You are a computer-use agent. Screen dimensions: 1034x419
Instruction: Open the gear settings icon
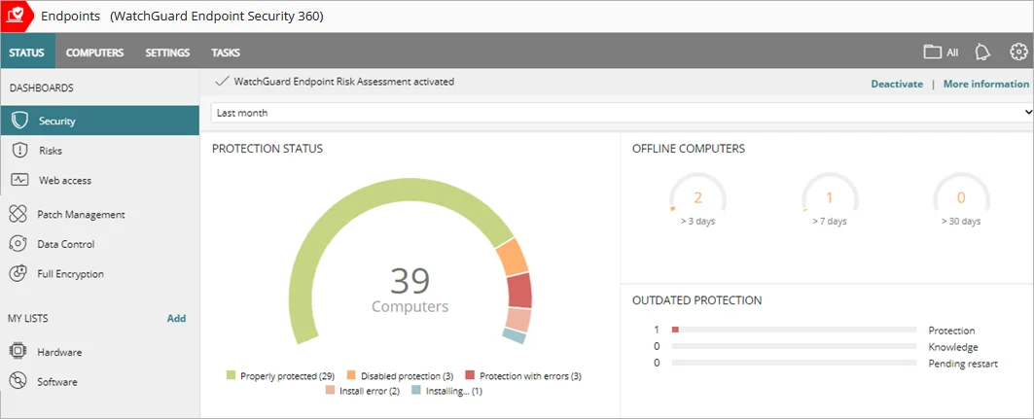click(1018, 52)
